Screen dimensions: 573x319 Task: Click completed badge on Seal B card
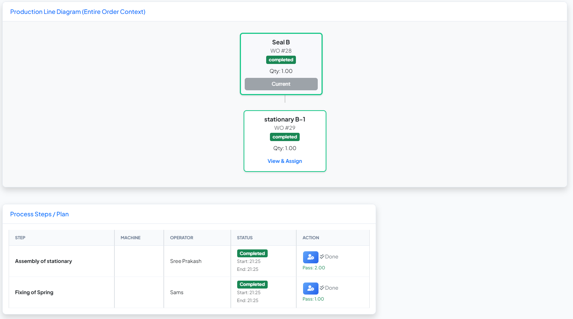281,60
